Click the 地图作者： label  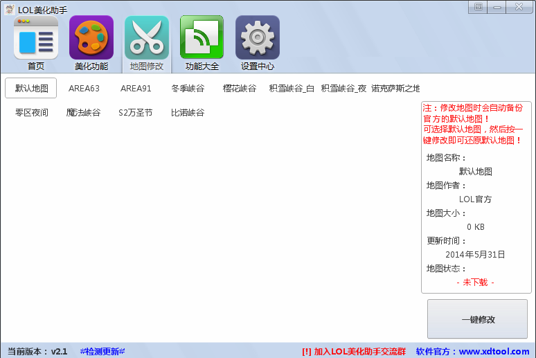[446, 186]
